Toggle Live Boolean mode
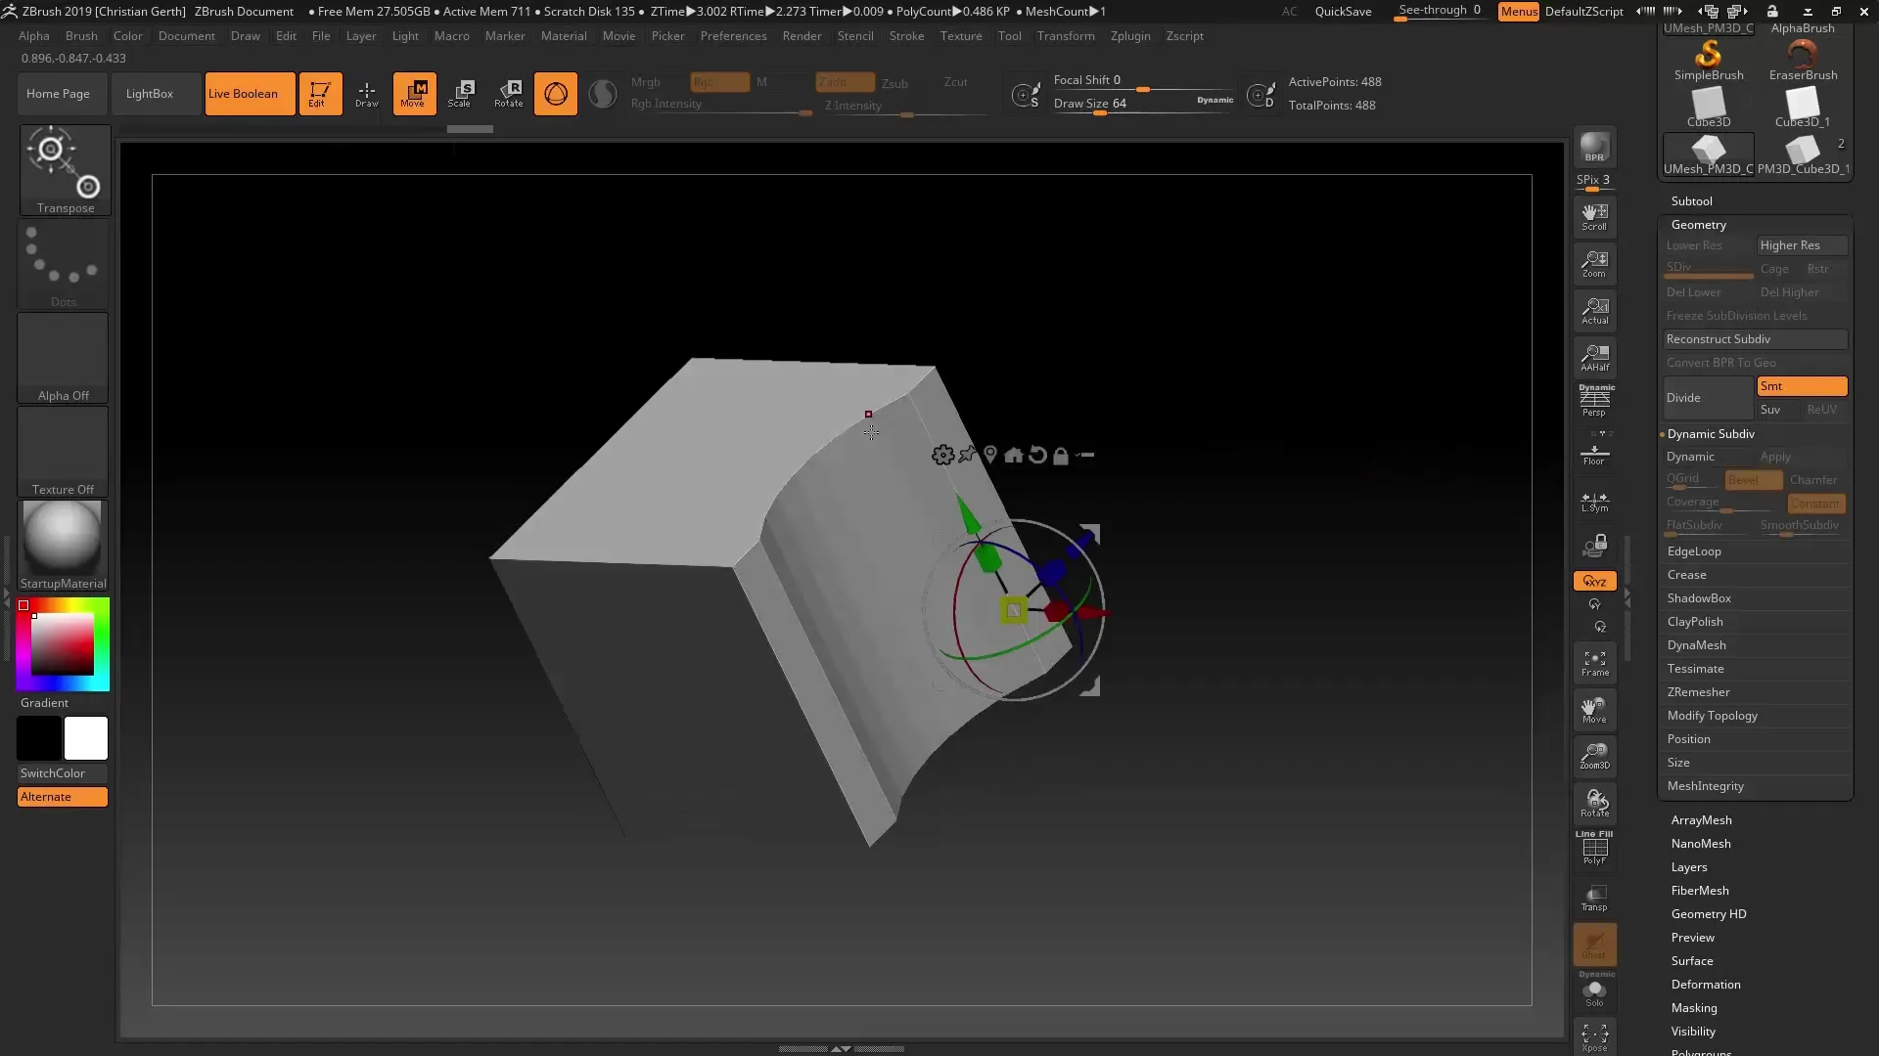This screenshot has height=1056, width=1879. click(250, 94)
